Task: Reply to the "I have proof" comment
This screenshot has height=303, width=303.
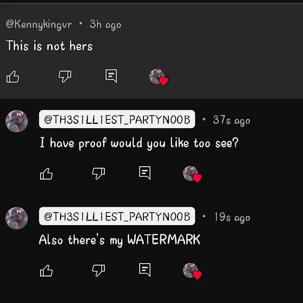Action: (145, 173)
